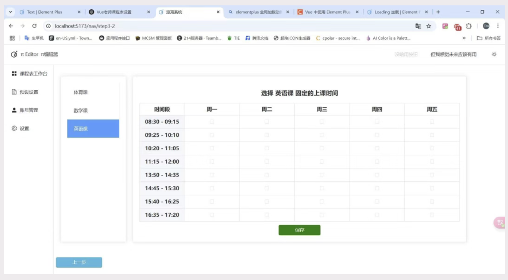Image resolution: width=508 pixels, height=280 pixels.
Task: Click the pink-green extension icon in the toolbar
Action: pyautogui.click(x=445, y=26)
